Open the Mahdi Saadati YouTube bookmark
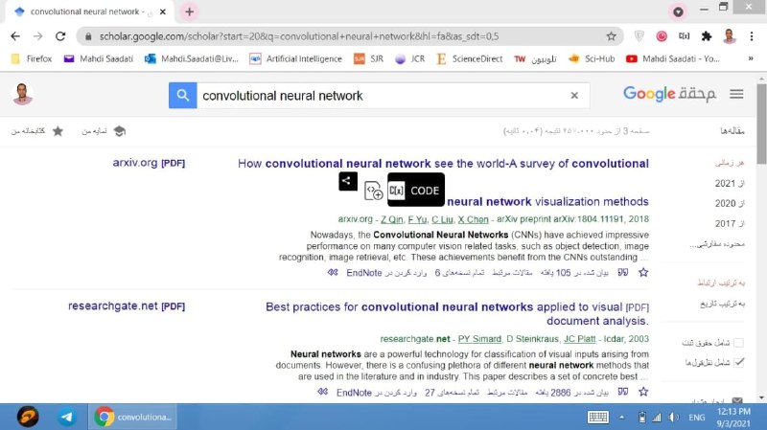Viewport: 767px width, 430px height. pos(673,58)
